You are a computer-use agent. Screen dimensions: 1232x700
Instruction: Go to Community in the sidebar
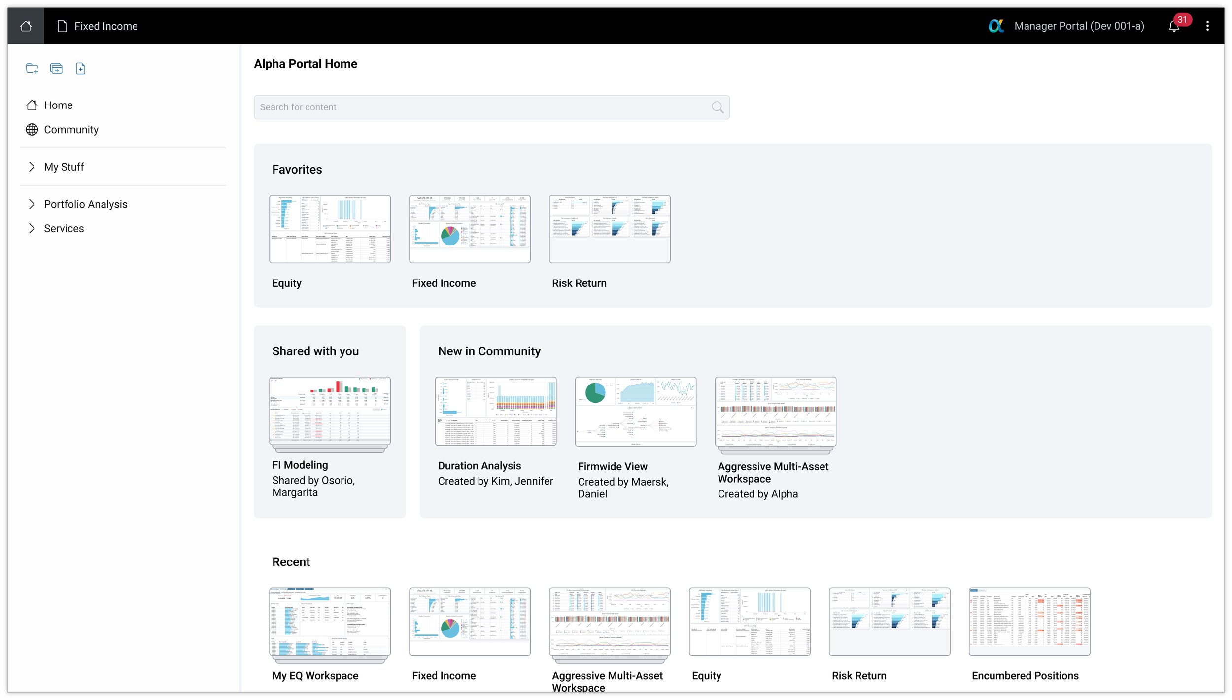pos(71,130)
